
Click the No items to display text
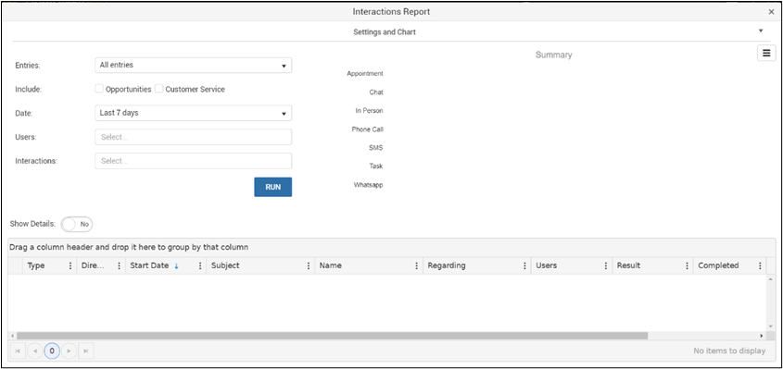[x=729, y=351]
